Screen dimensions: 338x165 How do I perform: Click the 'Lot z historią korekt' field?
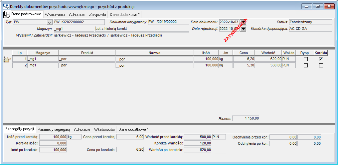point(142,29)
